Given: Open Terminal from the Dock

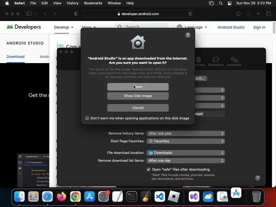Looking at the screenshot, I should coord(132,196).
